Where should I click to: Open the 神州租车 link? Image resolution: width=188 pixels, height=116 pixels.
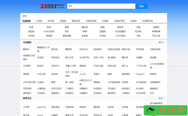click(x=98, y=49)
